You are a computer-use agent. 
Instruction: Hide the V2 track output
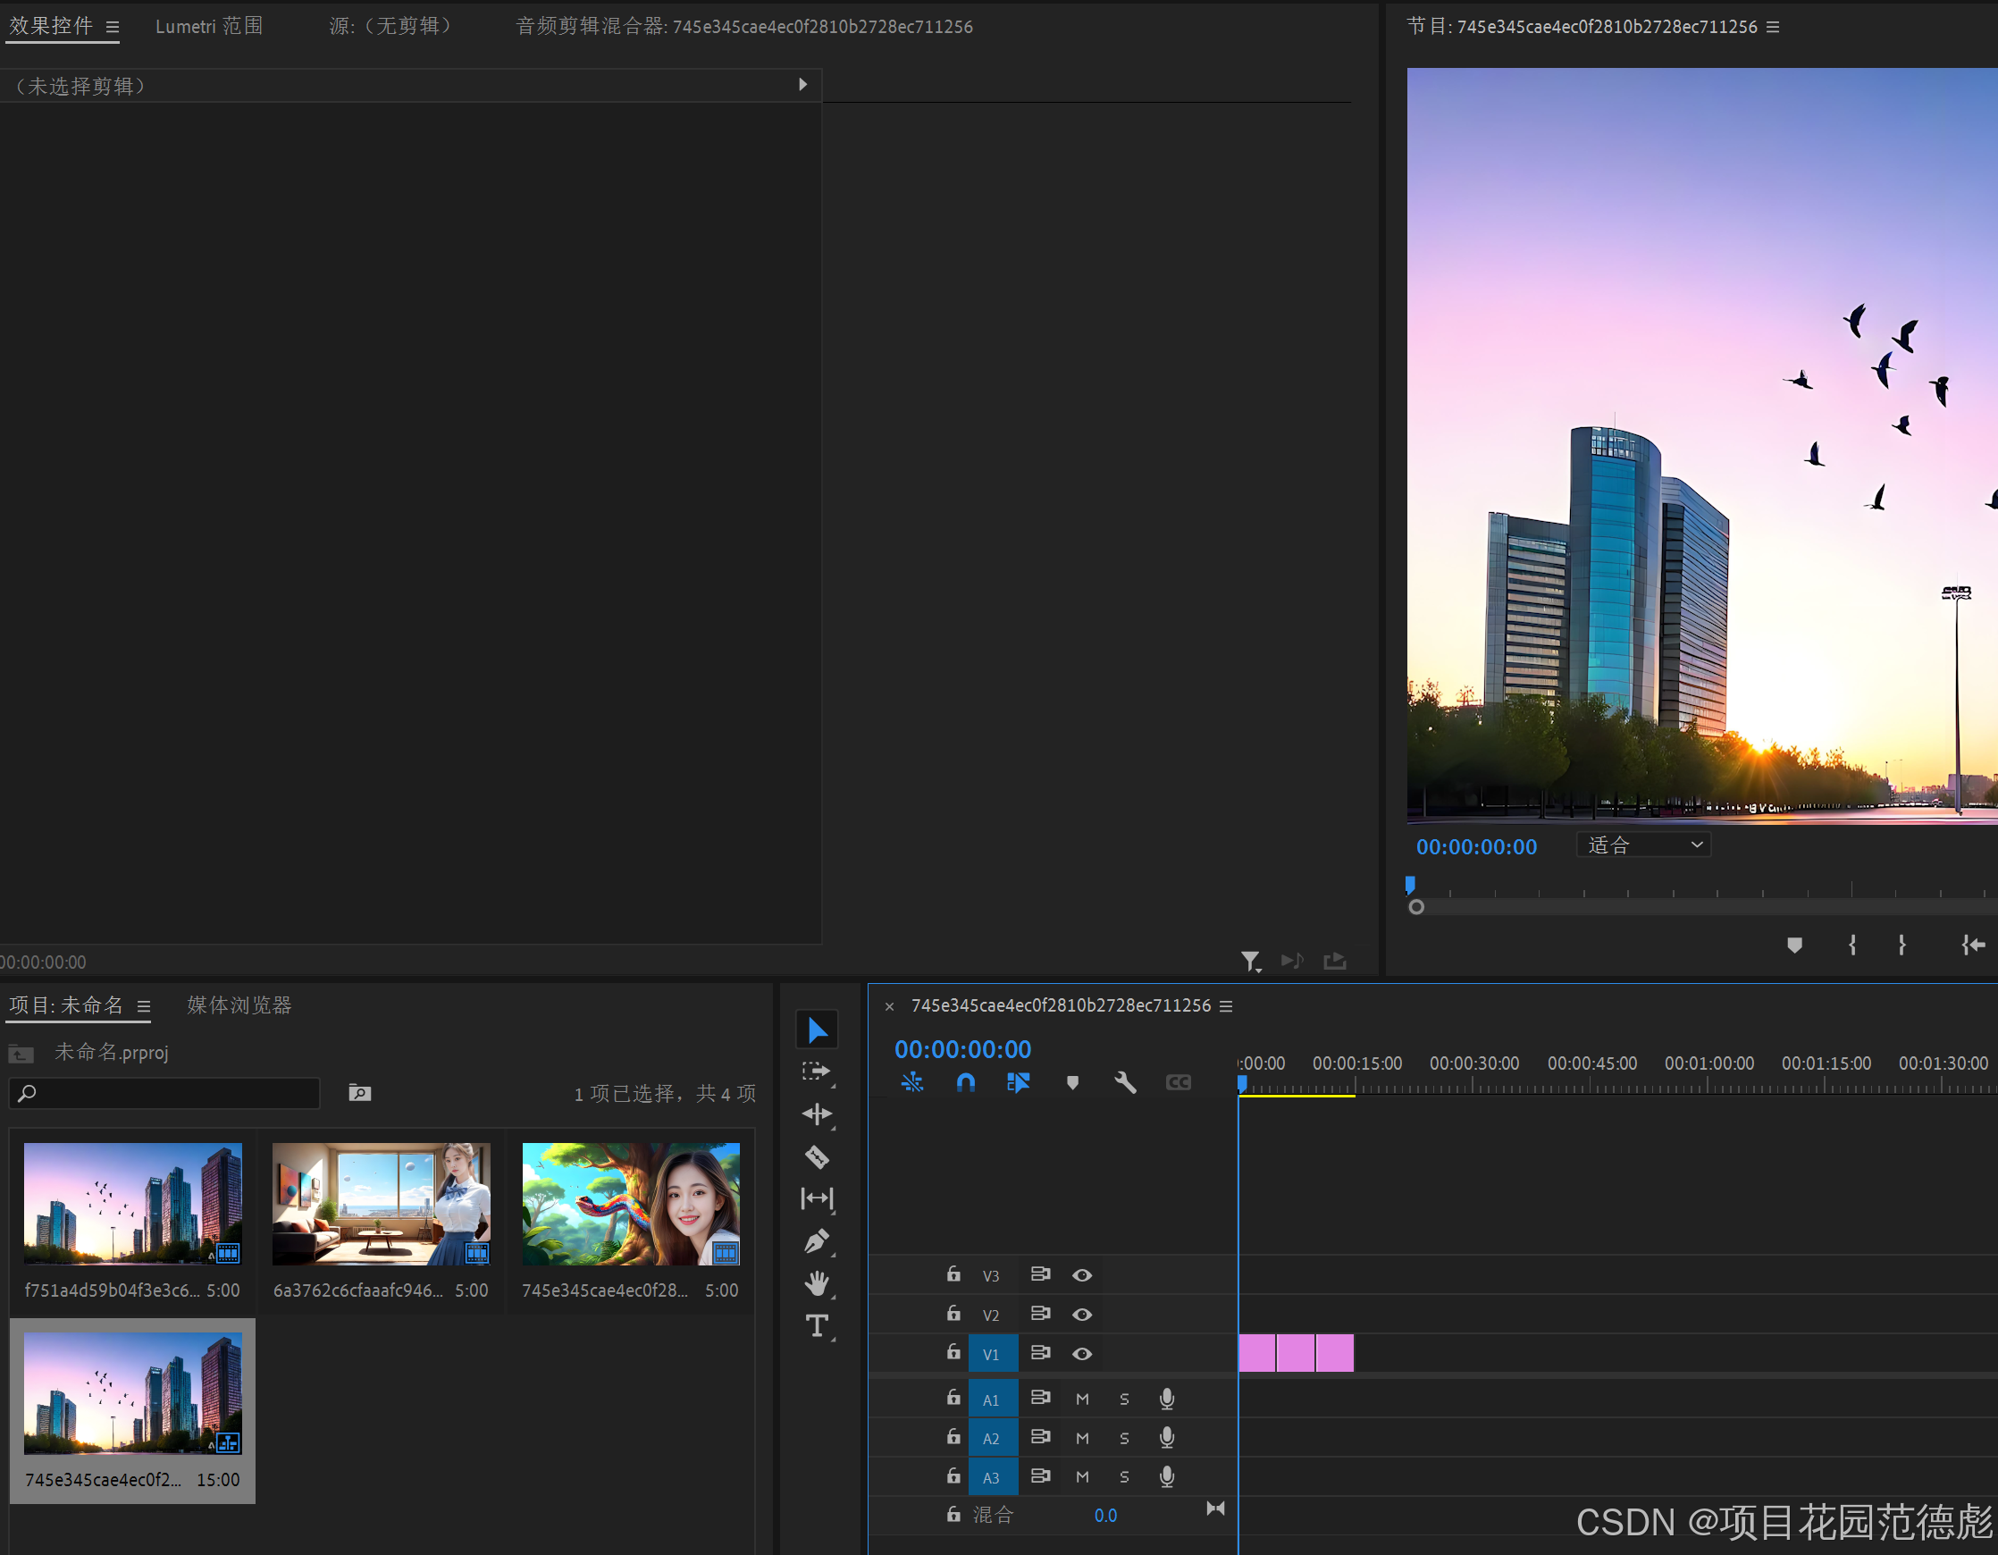tap(1081, 1315)
